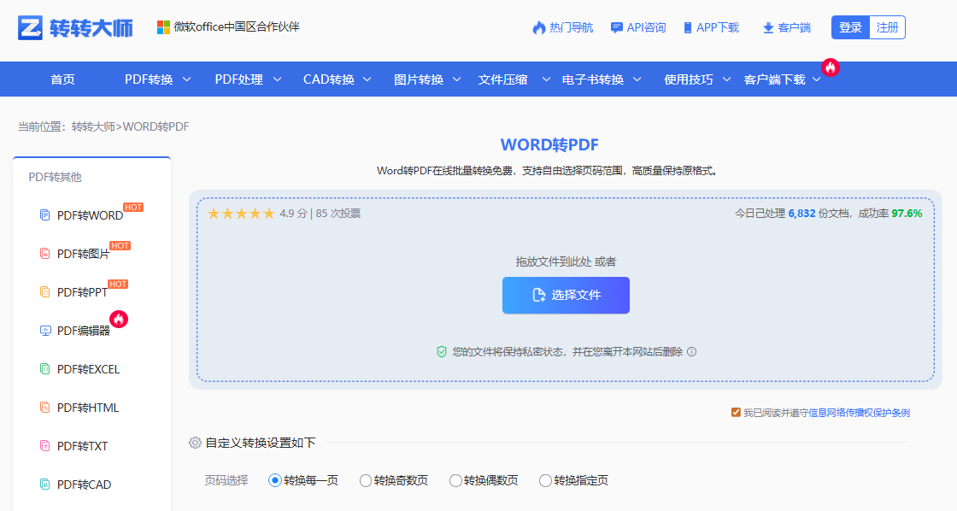Select the 转换指定页 radio option
Screen dimensions: 957x511
[545, 480]
